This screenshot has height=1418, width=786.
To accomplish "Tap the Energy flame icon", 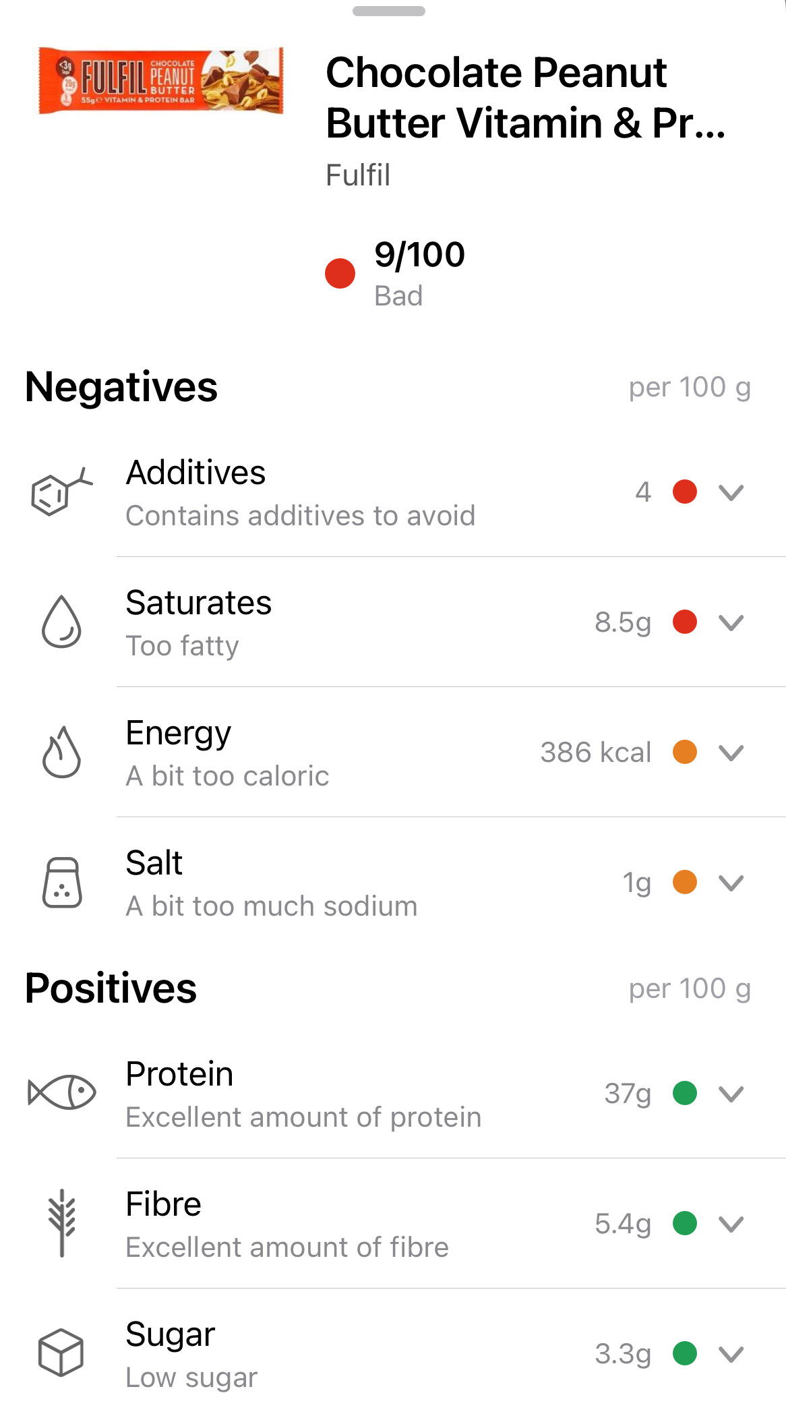I will pyautogui.click(x=61, y=752).
